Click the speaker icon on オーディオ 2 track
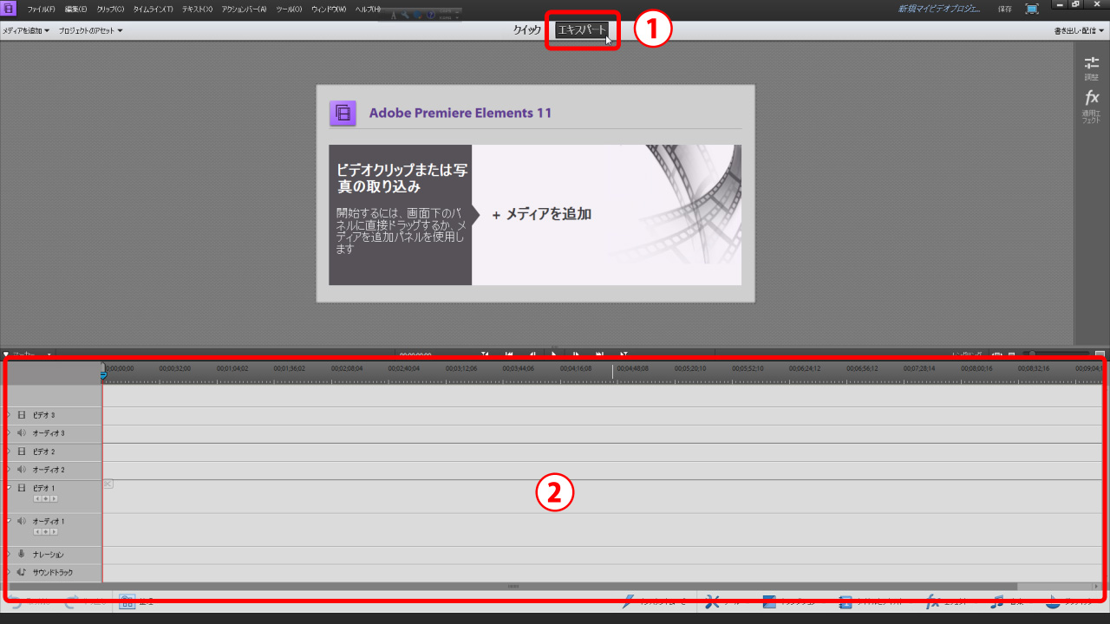This screenshot has height=624, width=1110. click(22, 470)
